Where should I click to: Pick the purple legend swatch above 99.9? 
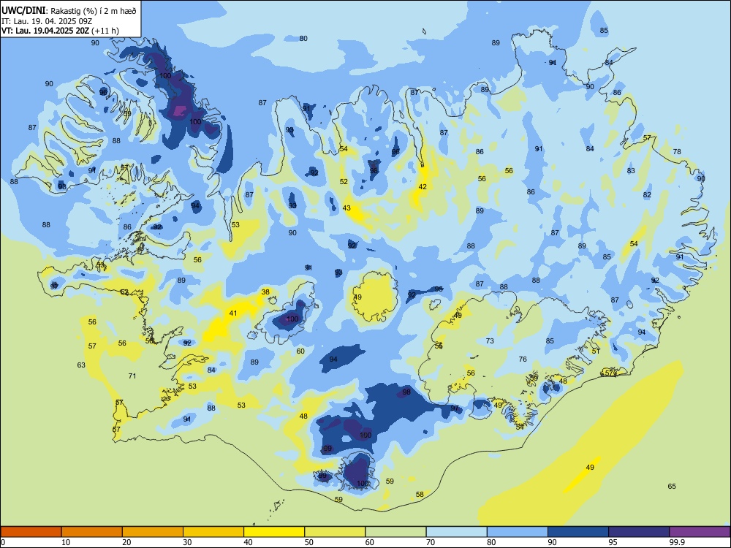pyautogui.click(x=700, y=532)
